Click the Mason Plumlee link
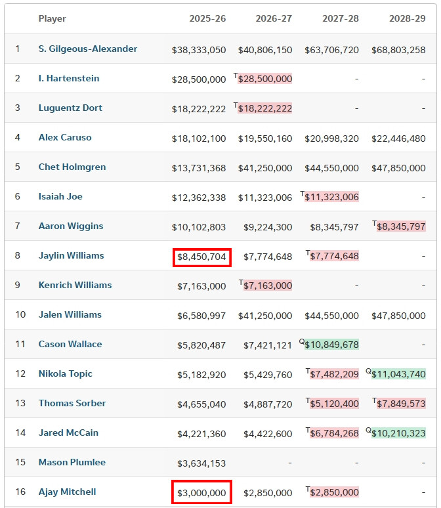The image size is (441, 508). [x=72, y=463]
